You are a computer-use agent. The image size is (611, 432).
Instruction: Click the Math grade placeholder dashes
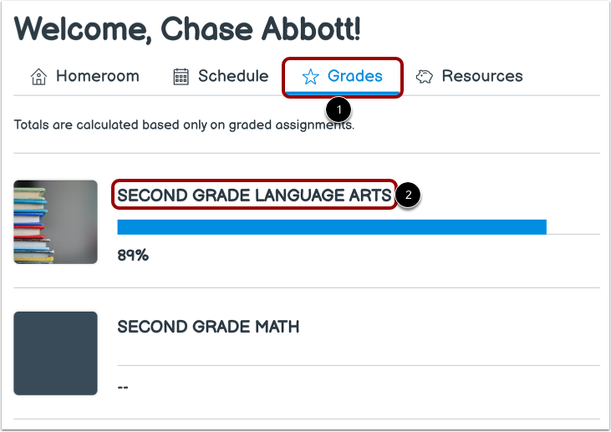click(x=123, y=387)
